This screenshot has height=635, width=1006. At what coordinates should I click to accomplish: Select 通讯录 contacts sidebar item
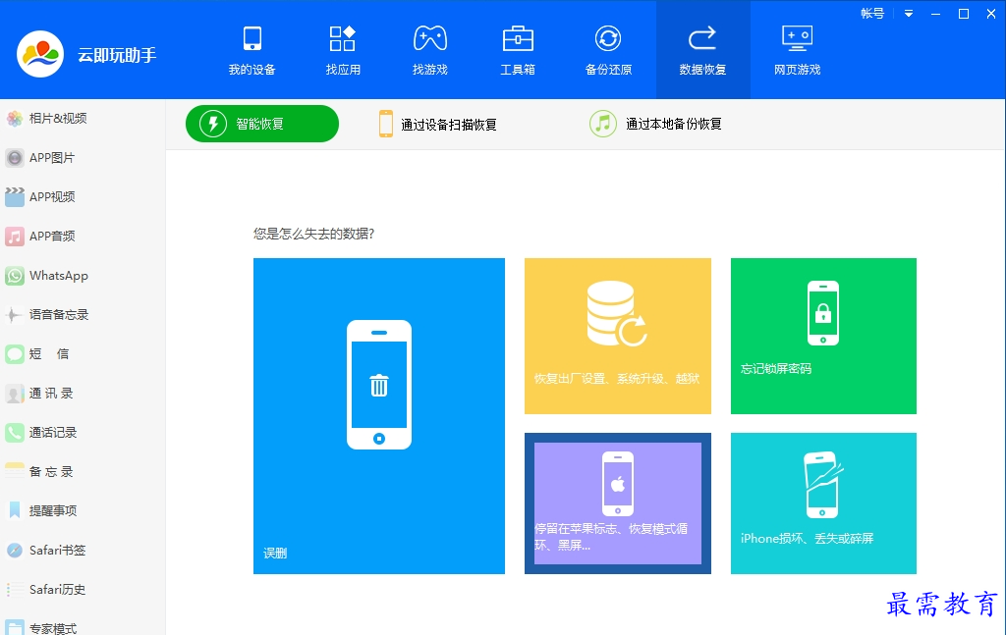tap(83, 394)
